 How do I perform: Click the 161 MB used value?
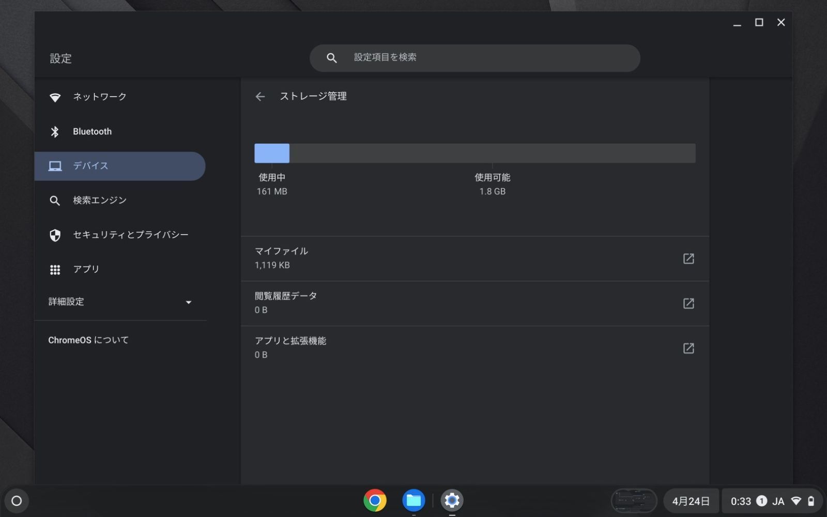(272, 191)
